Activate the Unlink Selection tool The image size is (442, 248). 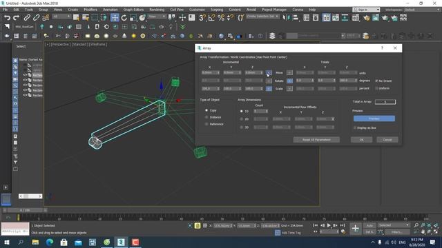[36, 18]
